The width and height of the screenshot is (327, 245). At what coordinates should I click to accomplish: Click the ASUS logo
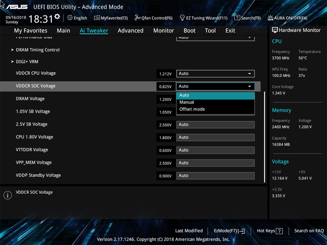tap(17, 7)
